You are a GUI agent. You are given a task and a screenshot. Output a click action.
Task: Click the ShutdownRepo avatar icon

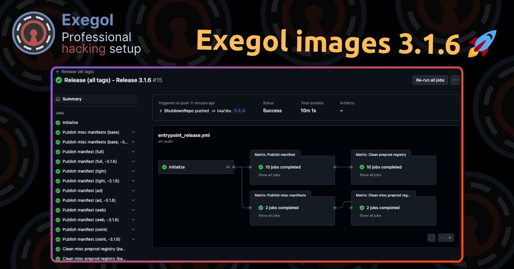(161, 111)
